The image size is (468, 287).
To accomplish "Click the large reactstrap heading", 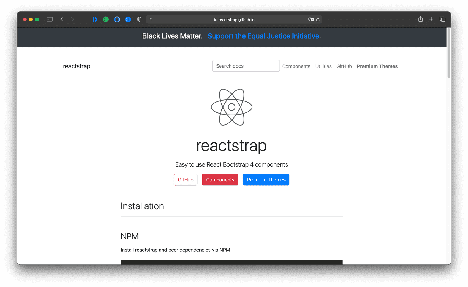I will click(x=232, y=145).
